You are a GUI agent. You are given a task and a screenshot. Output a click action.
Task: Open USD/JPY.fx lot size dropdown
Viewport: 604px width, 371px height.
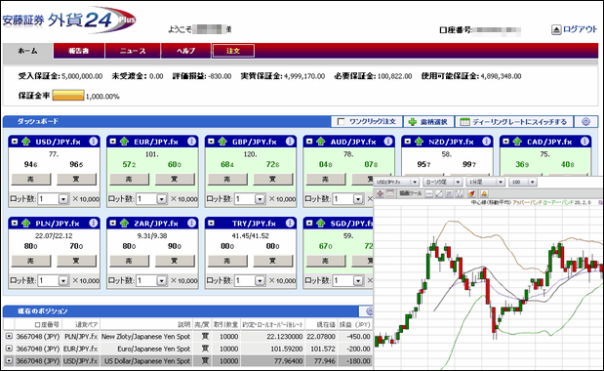[x=63, y=199]
